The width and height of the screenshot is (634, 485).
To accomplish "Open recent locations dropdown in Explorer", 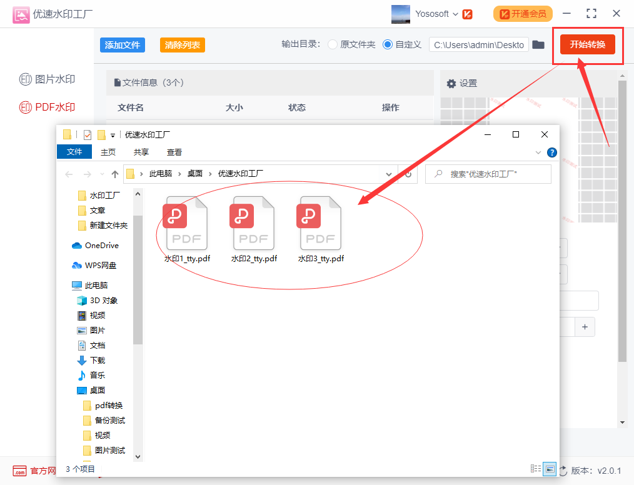I will pyautogui.click(x=102, y=174).
